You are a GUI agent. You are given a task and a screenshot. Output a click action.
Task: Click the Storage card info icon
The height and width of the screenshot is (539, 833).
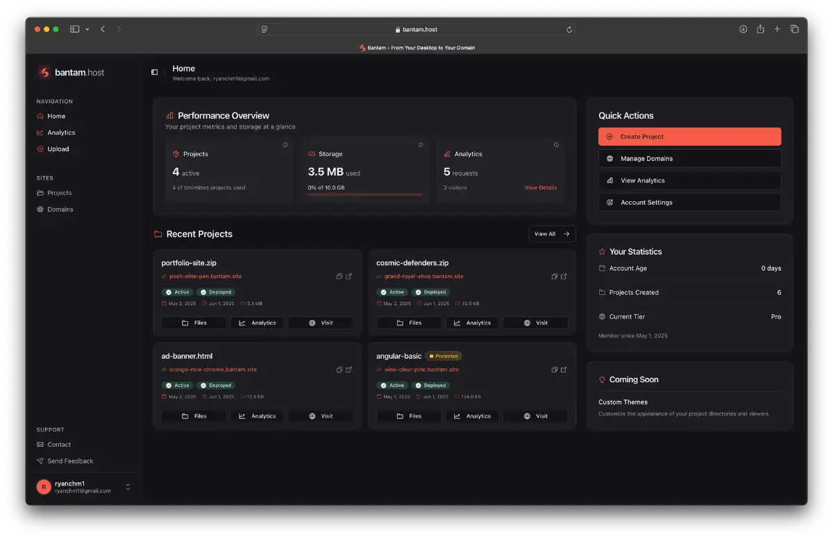pyautogui.click(x=421, y=145)
